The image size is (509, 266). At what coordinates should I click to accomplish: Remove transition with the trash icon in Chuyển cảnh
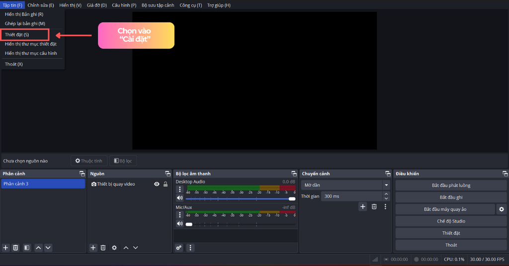coord(374,206)
